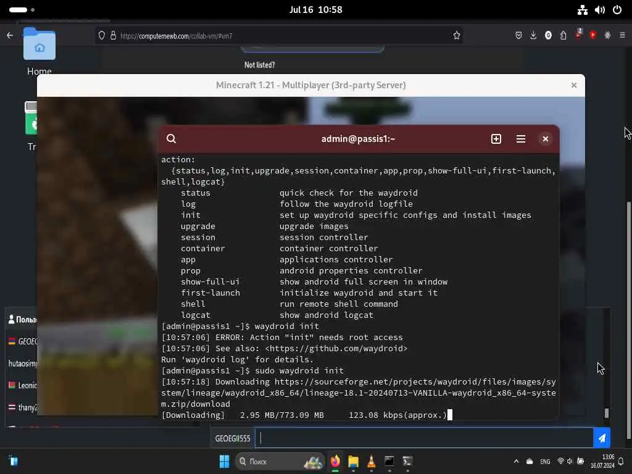The image size is (632, 474).
Task: Open a new terminal tab
Action: tap(496, 139)
